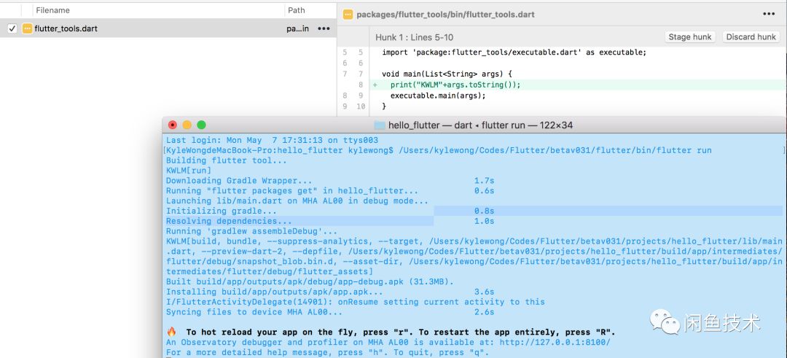Sort by the Filename column header
This screenshot has width=787, height=358.
[x=52, y=10]
